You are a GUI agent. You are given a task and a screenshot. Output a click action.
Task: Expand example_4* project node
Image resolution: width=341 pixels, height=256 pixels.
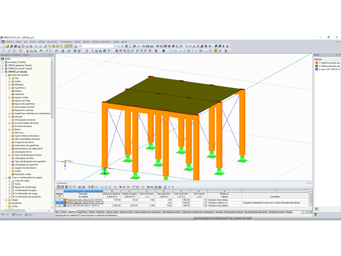pyautogui.click(x=3, y=62)
